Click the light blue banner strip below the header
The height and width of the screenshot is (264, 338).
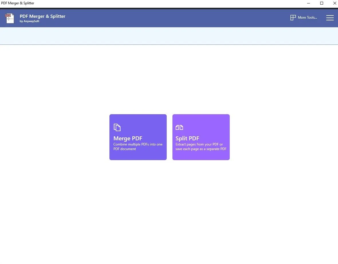tap(169, 36)
